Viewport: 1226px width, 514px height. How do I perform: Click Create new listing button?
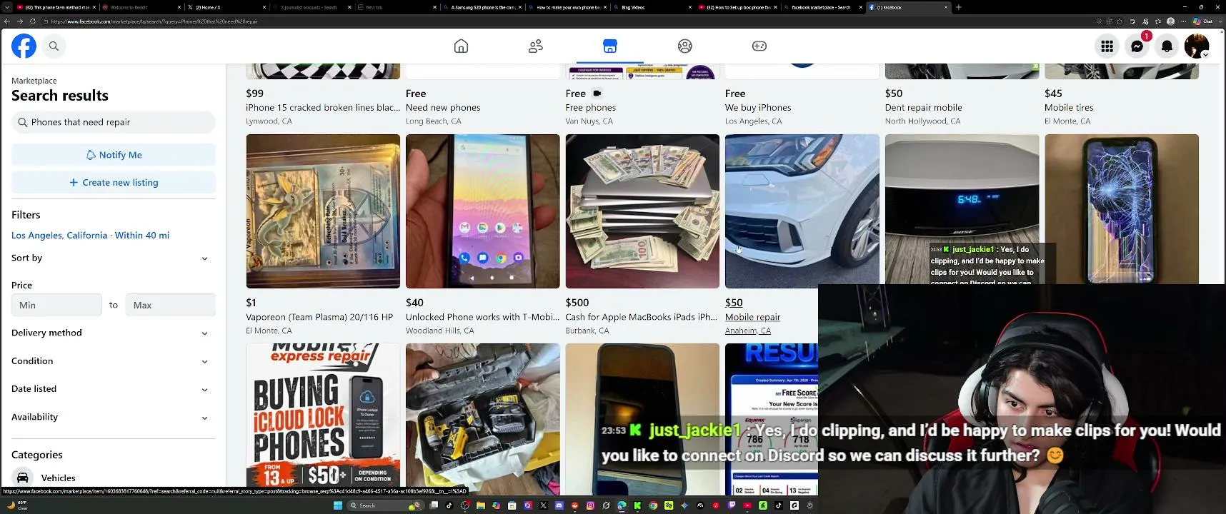click(x=114, y=183)
